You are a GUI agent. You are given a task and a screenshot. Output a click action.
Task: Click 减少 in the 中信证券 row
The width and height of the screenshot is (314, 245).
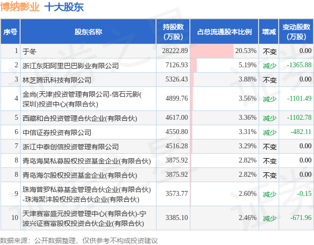tap(269, 133)
